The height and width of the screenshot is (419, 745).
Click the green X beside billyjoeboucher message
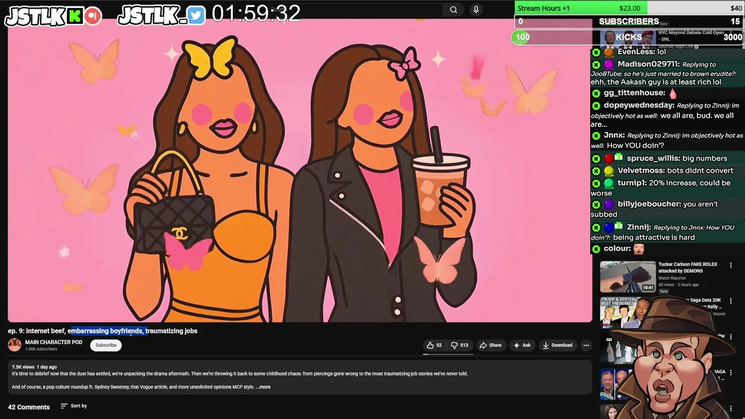click(596, 205)
